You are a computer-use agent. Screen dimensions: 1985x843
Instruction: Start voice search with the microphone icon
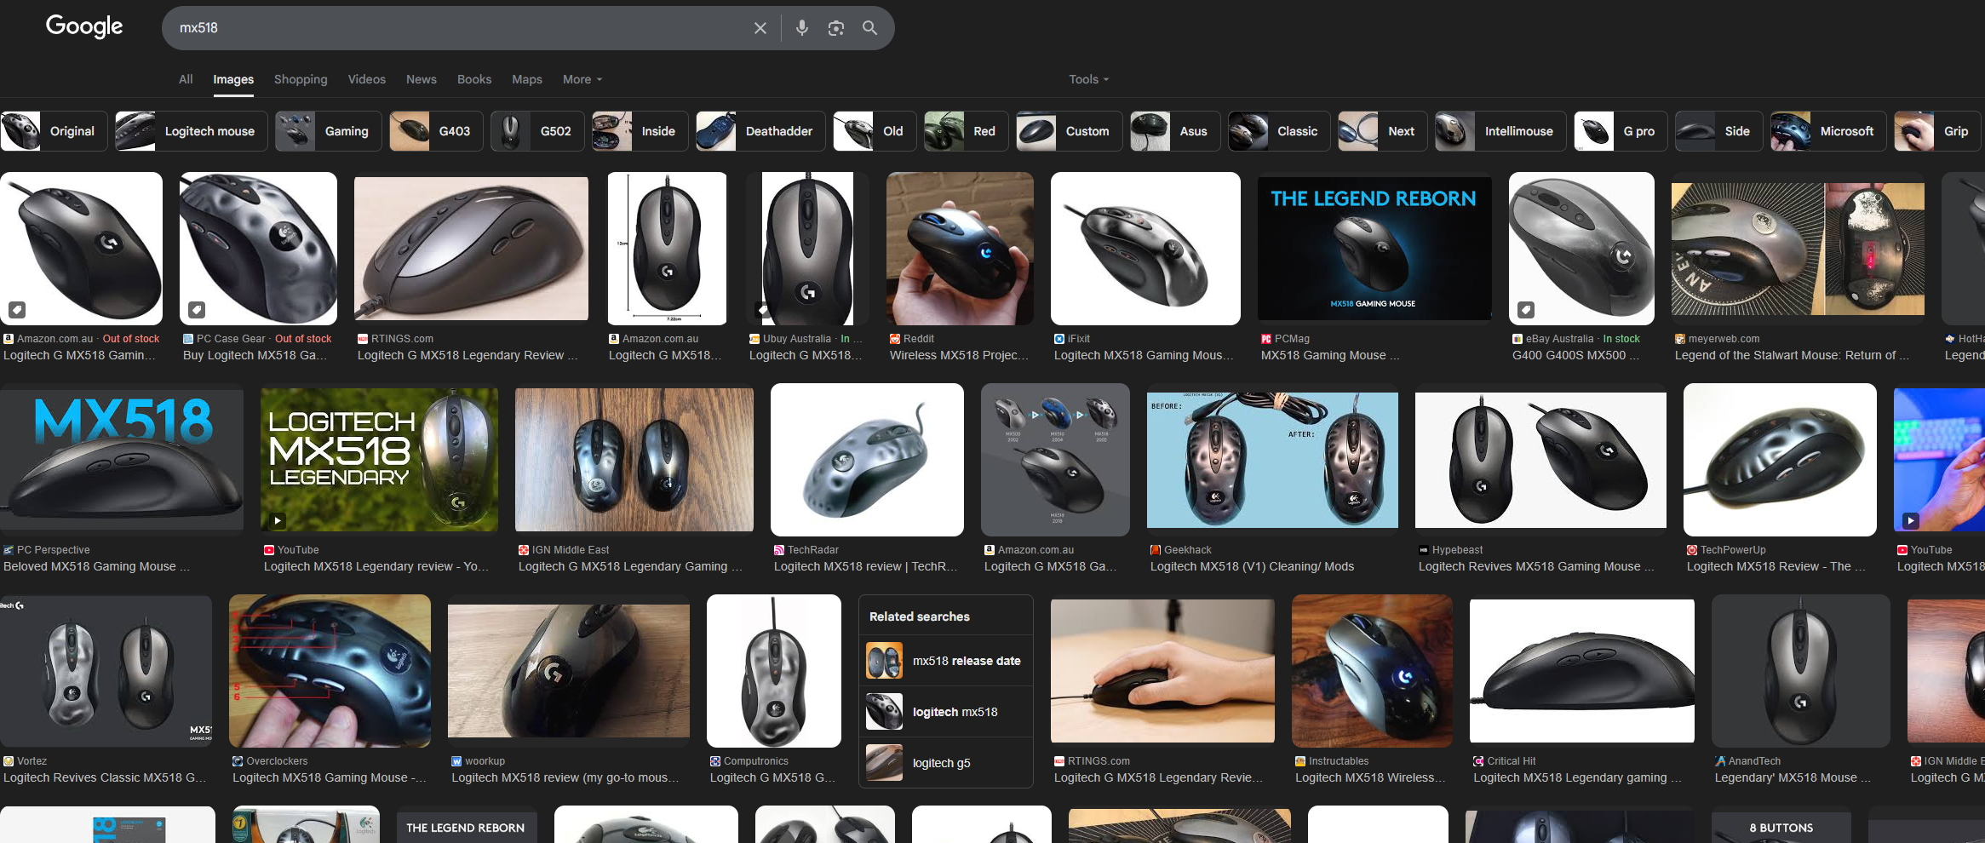click(x=801, y=28)
